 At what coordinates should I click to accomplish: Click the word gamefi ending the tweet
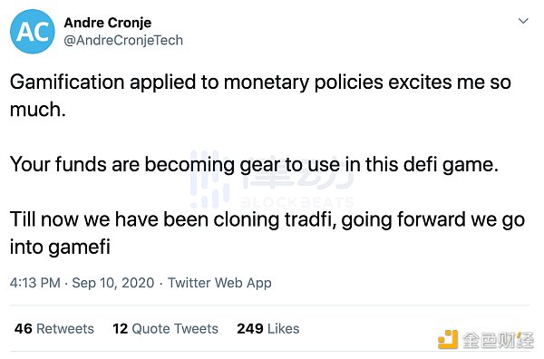pyautogui.click(x=79, y=247)
